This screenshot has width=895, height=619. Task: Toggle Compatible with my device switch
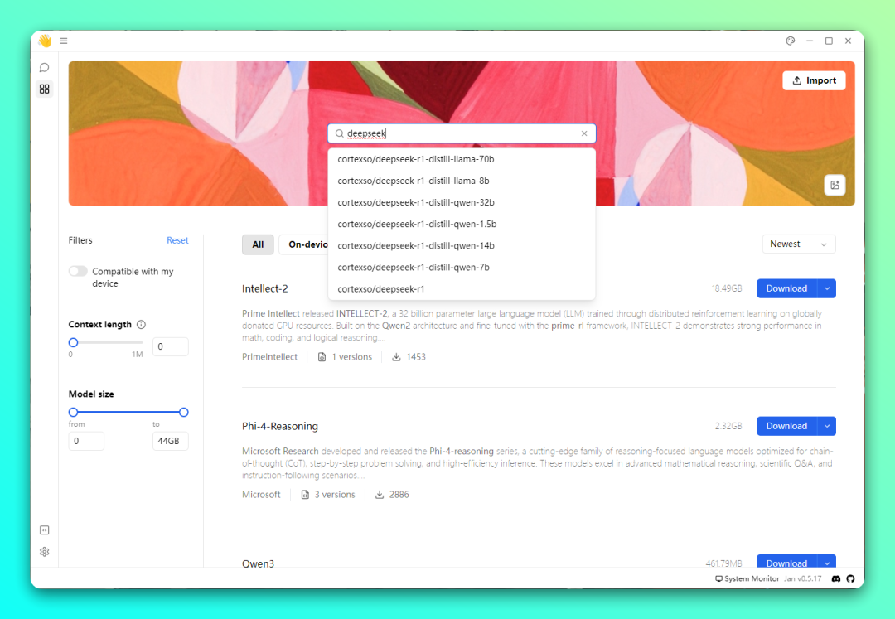tap(78, 271)
